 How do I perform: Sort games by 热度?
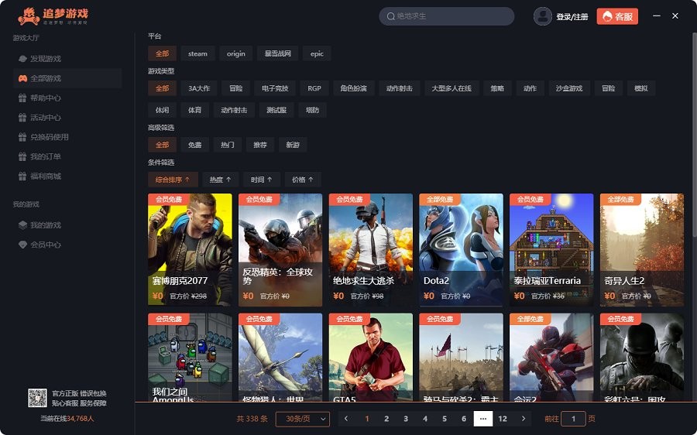pyautogui.click(x=220, y=180)
